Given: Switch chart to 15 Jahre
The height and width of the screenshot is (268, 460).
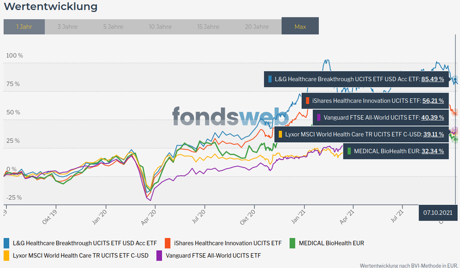Looking at the screenshot, I should click(208, 27).
